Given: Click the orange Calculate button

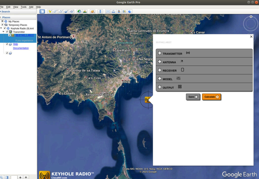Looking at the screenshot, I should pos(211,97).
